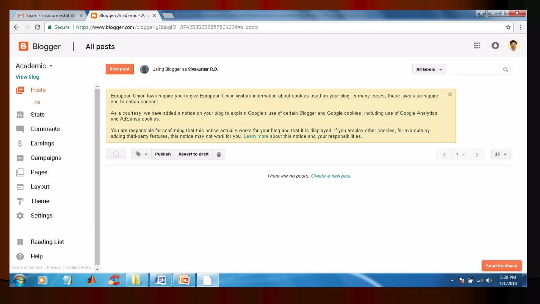Screen dimensions: 540x304
Task: Open the All labels dropdown
Action: tap(429, 69)
